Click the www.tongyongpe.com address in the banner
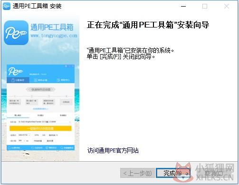 point(54,36)
